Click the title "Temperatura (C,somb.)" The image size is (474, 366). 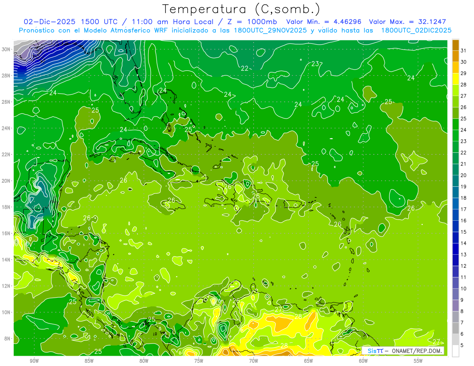coord(241,9)
